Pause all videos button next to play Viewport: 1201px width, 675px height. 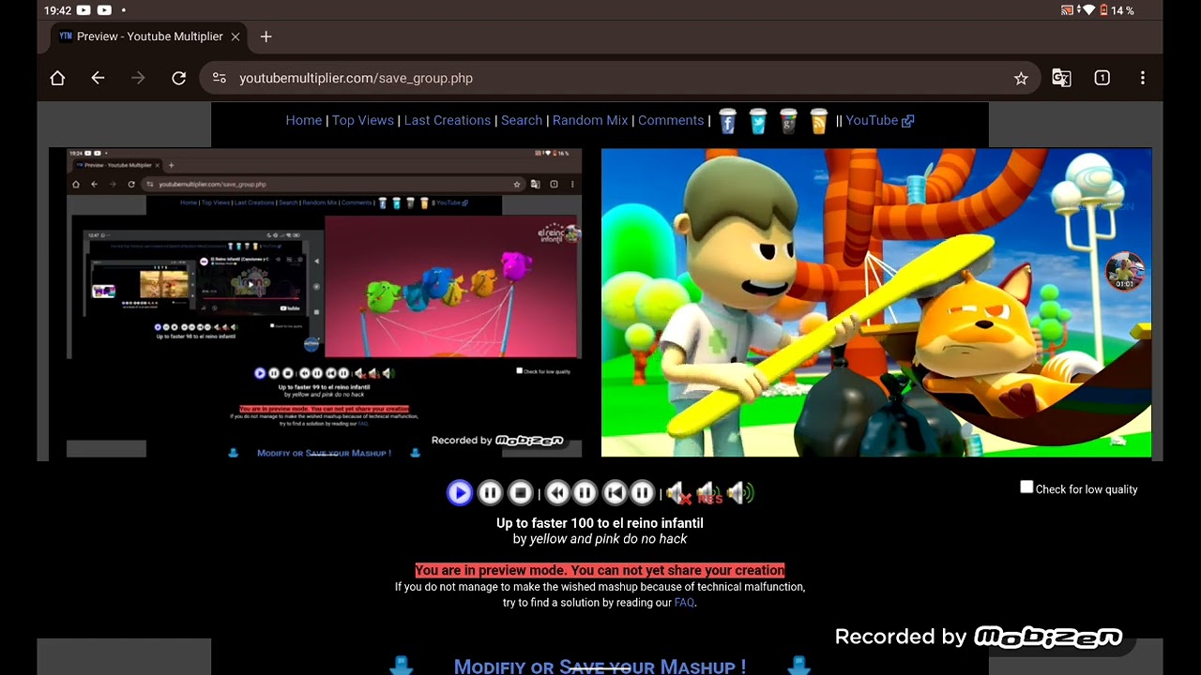490,492
